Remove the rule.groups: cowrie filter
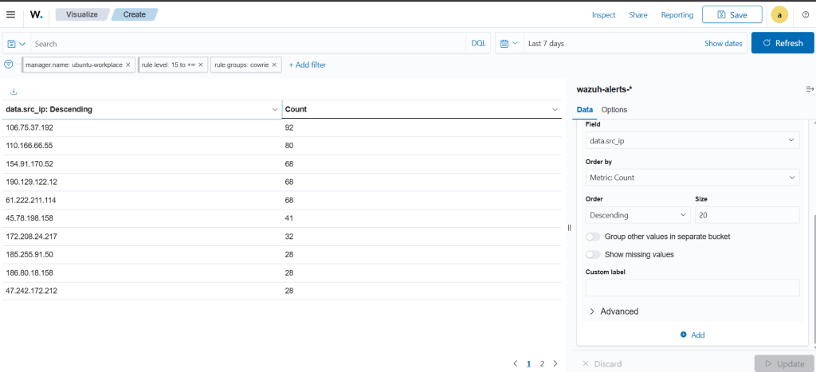This screenshot has height=372, width=816. tap(275, 65)
